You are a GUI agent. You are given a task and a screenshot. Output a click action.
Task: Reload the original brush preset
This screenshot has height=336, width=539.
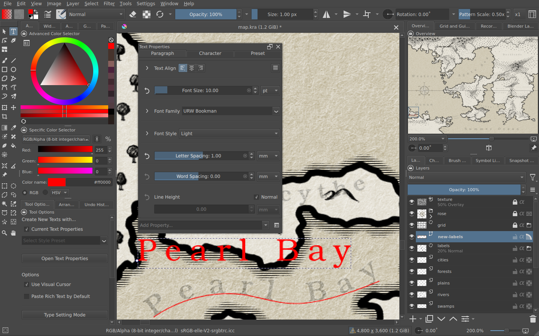point(160,14)
